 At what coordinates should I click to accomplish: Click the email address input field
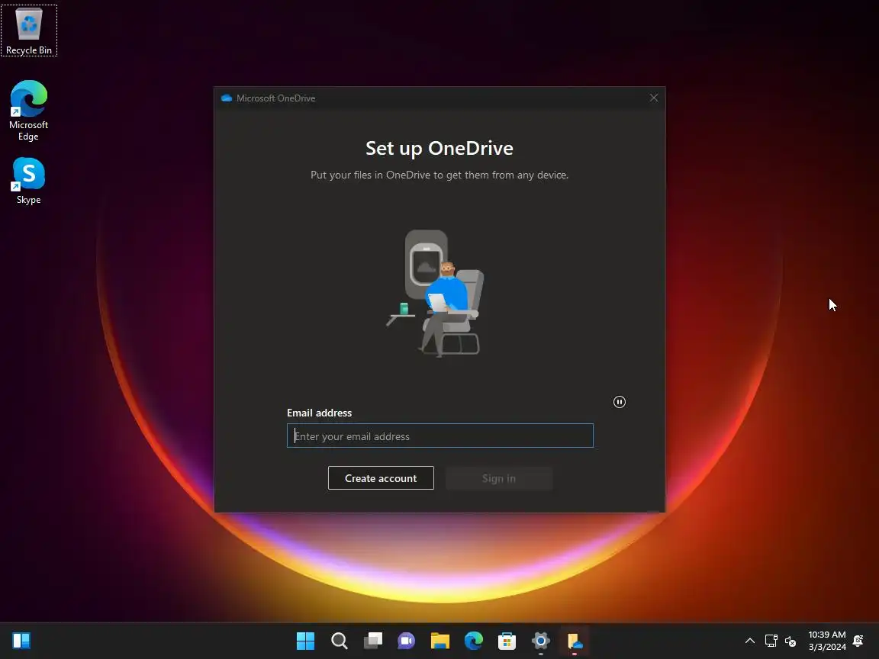[x=440, y=436]
